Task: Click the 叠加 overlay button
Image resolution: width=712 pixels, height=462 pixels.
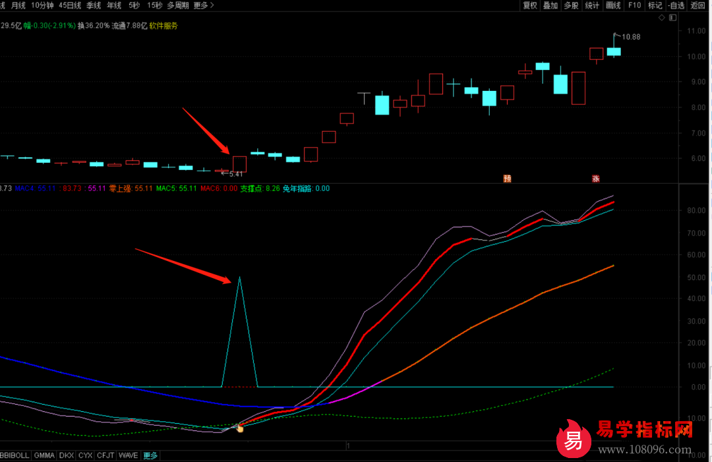Action: tap(550, 5)
